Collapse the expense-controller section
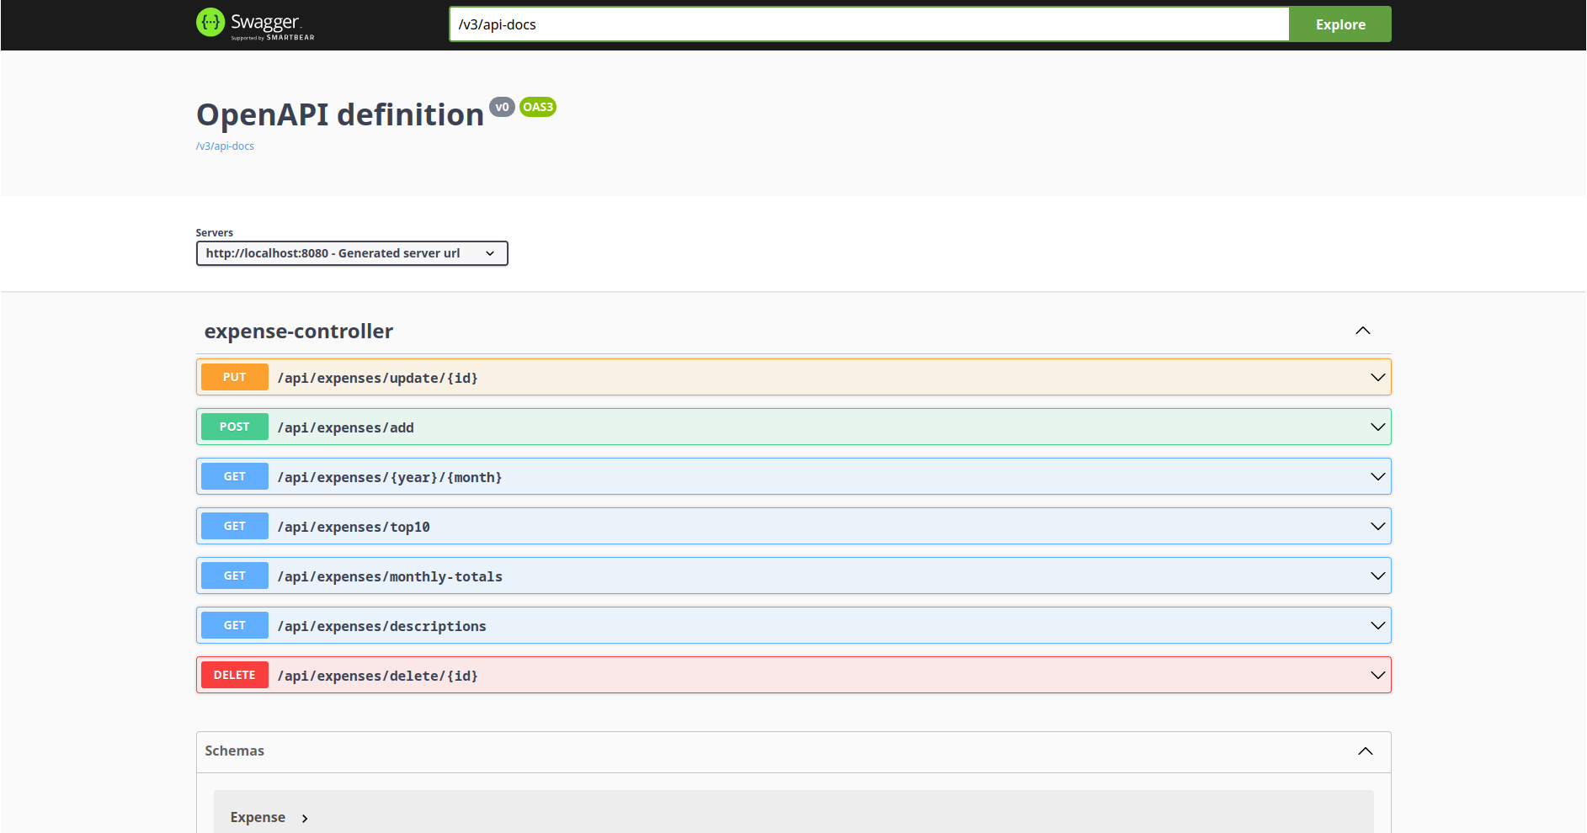Image resolution: width=1587 pixels, height=833 pixels. (x=1363, y=331)
